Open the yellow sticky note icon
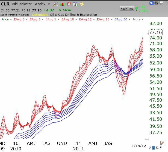 (81, 4)
